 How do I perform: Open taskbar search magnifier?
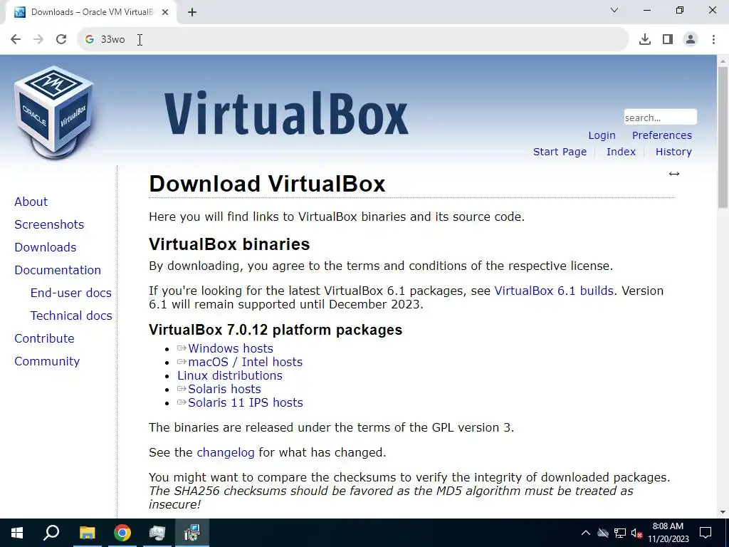click(x=51, y=533)
